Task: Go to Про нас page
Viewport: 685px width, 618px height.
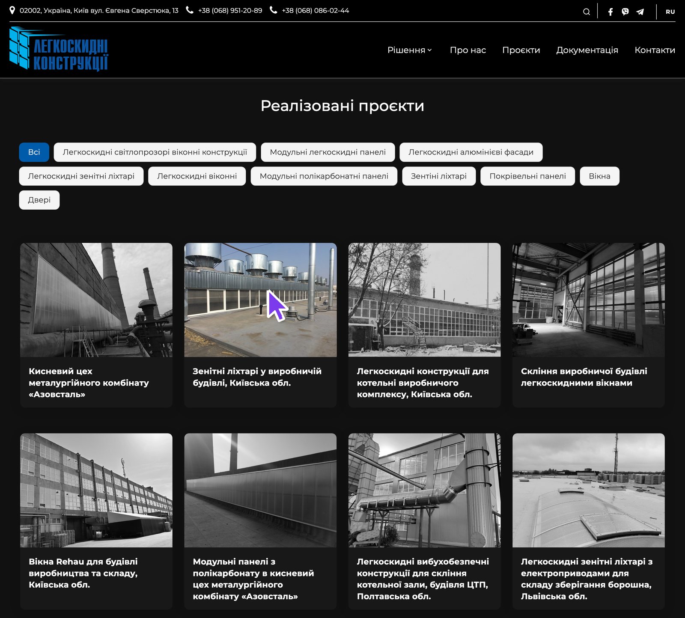Action: (468, 50)
